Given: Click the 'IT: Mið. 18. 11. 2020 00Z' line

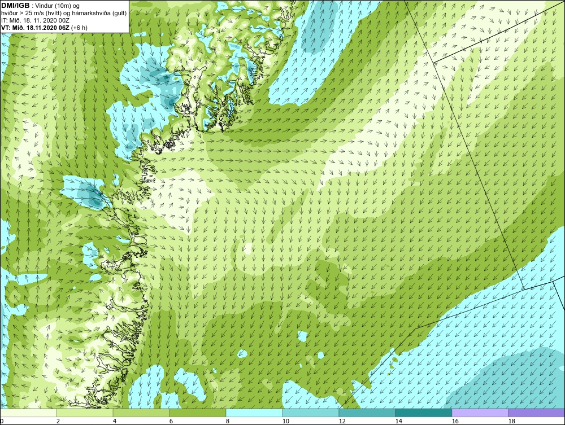Looking at the screenshot, I should (x=35, y=20).
